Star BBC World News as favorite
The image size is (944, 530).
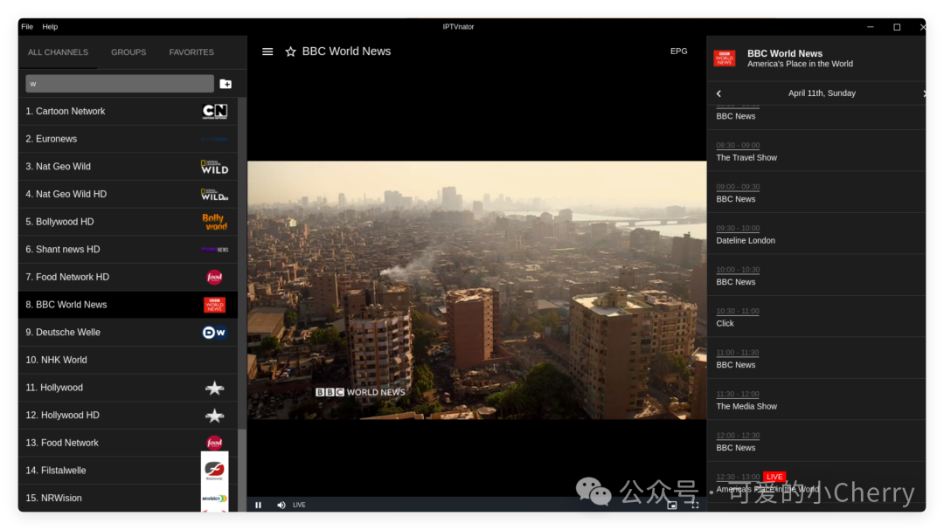tap(291, 52)
